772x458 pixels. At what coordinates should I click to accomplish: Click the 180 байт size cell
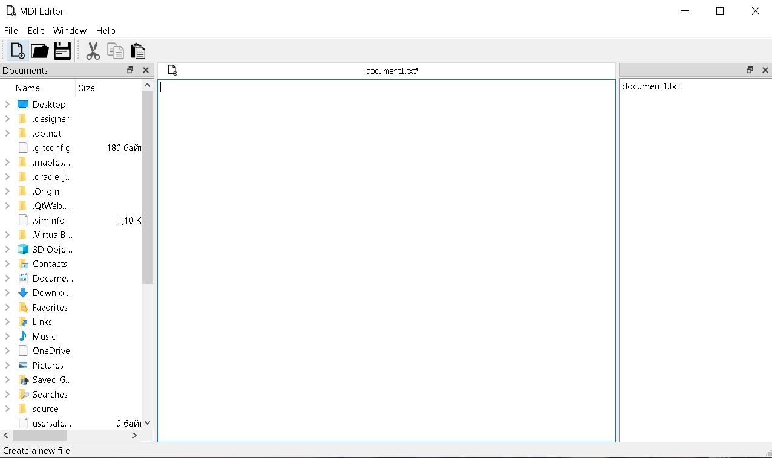click(124, 148)
